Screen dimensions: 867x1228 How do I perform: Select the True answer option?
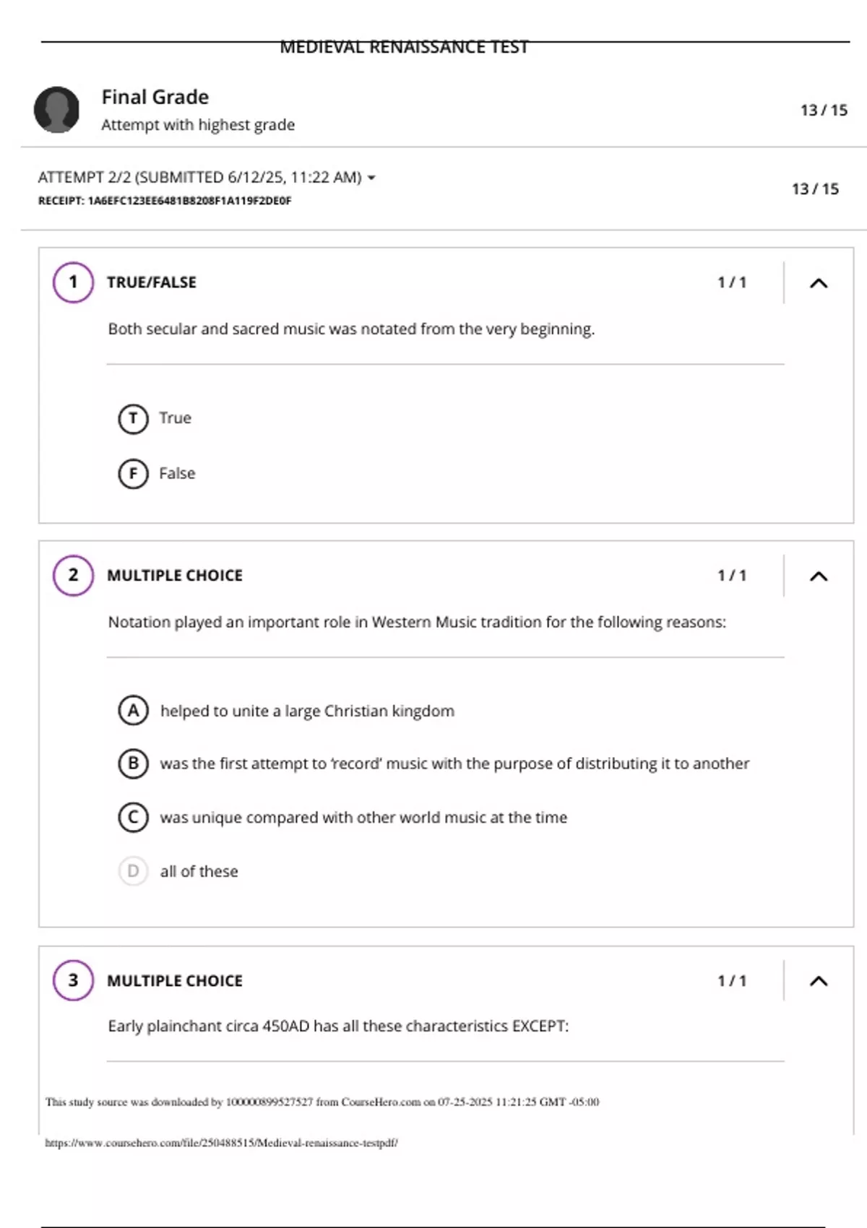coord(133,418)
